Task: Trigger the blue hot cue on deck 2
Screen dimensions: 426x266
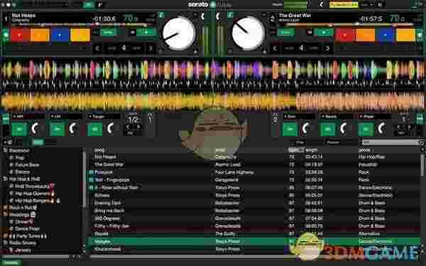Action: 386,35
